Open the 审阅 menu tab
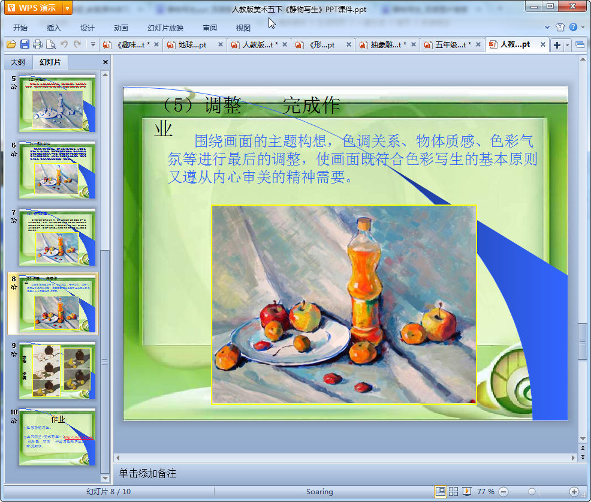Viewport: 591px width, 502px height. [x=210, y=28]
